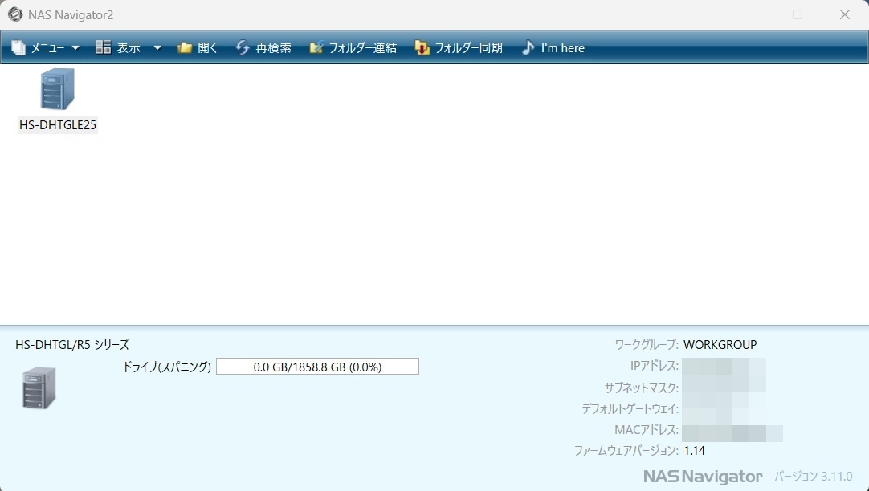869x491 pixels.
Task: Click the HS-DHTGLE25 device name label
Action: tap(58, 125)
